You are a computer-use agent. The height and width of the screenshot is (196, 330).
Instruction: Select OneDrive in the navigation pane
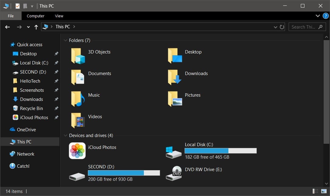coord(26,130)
